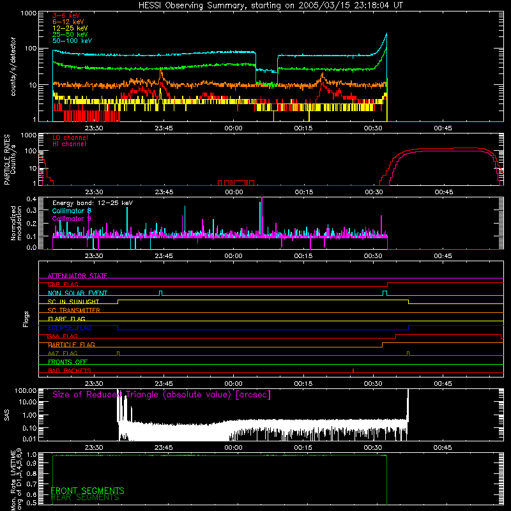Select the olive AAZ FLAG label
This screenshot has width=511, height=511.
coord(63,354)
